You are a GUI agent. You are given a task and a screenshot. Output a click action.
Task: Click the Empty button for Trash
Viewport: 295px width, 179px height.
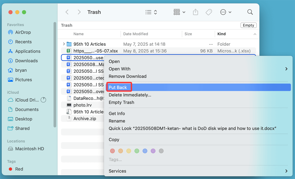click(248, 25)
